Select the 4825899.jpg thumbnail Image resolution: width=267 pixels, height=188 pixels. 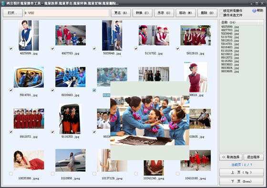click(x=29, y=35)
